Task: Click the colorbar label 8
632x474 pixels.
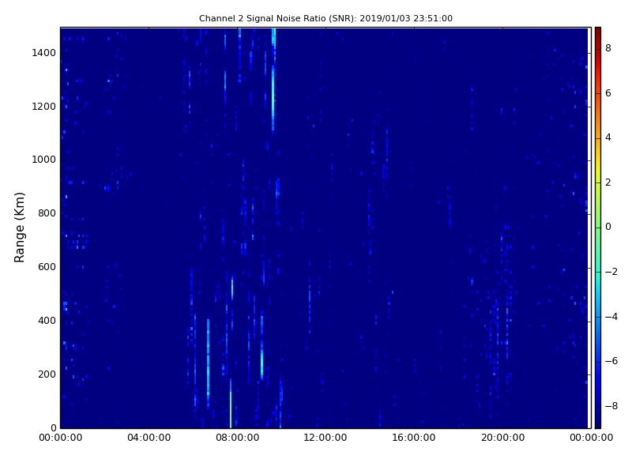Action: pos(608,48)
